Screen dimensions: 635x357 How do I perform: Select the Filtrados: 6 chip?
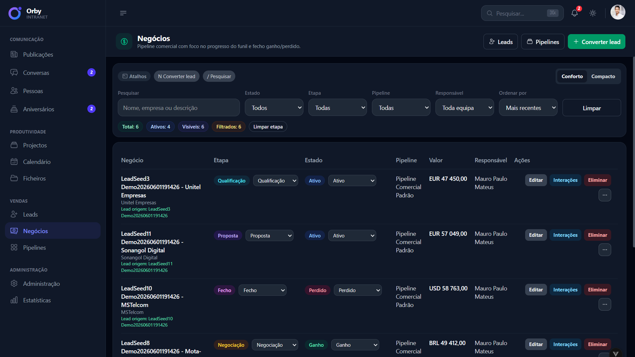pos(229,127)
